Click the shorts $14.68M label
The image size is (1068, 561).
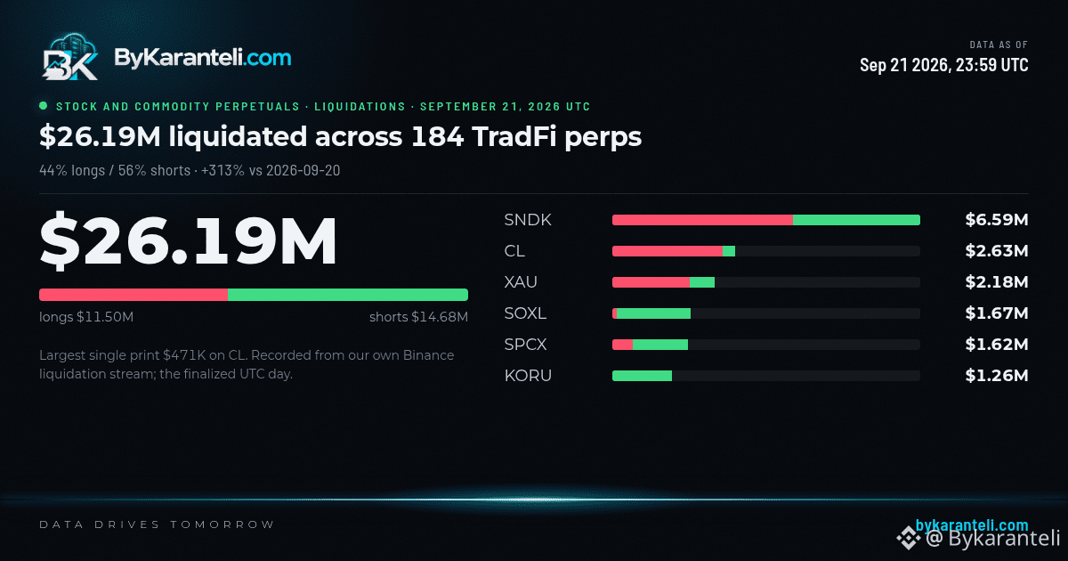tap(418, 317)
